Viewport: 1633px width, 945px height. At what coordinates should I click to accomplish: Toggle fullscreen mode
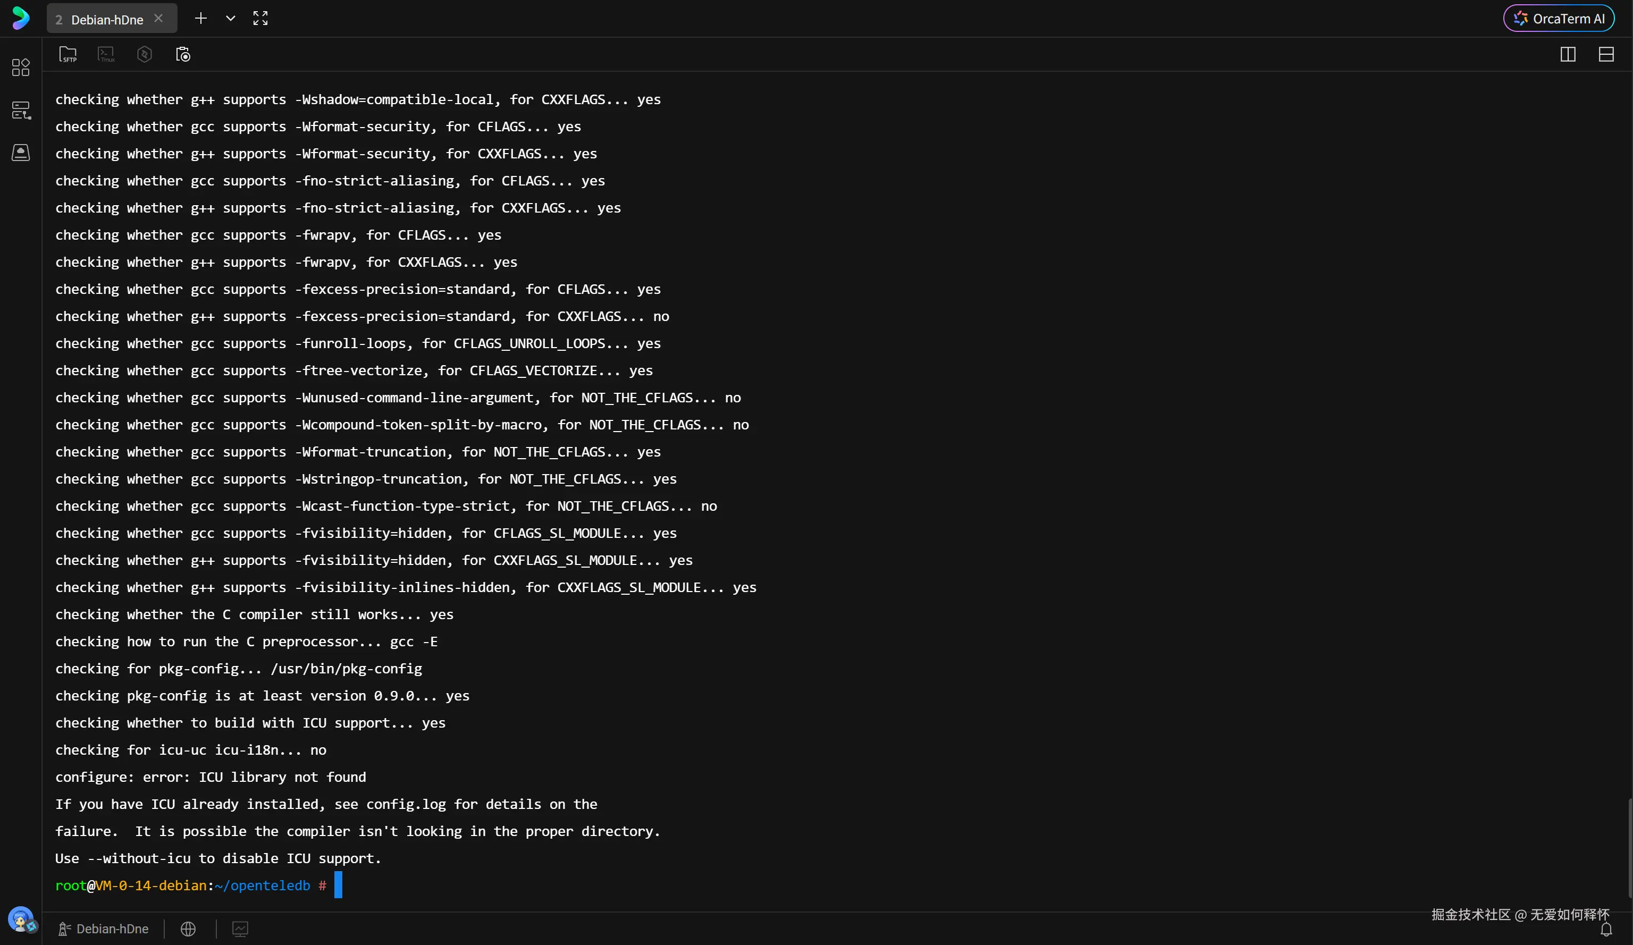260,19
